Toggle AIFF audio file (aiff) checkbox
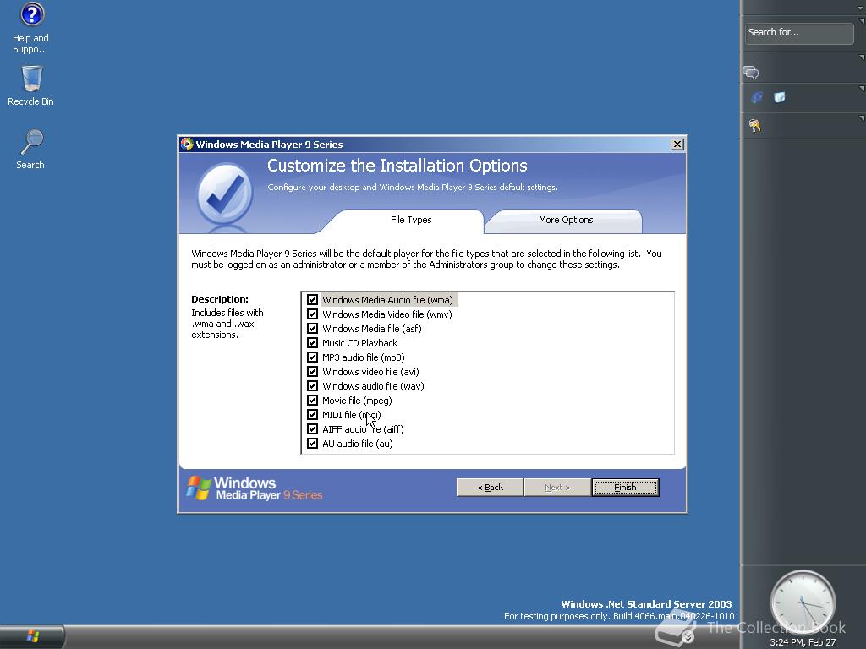Screen dimensions: 866x649 pos(313,428)
